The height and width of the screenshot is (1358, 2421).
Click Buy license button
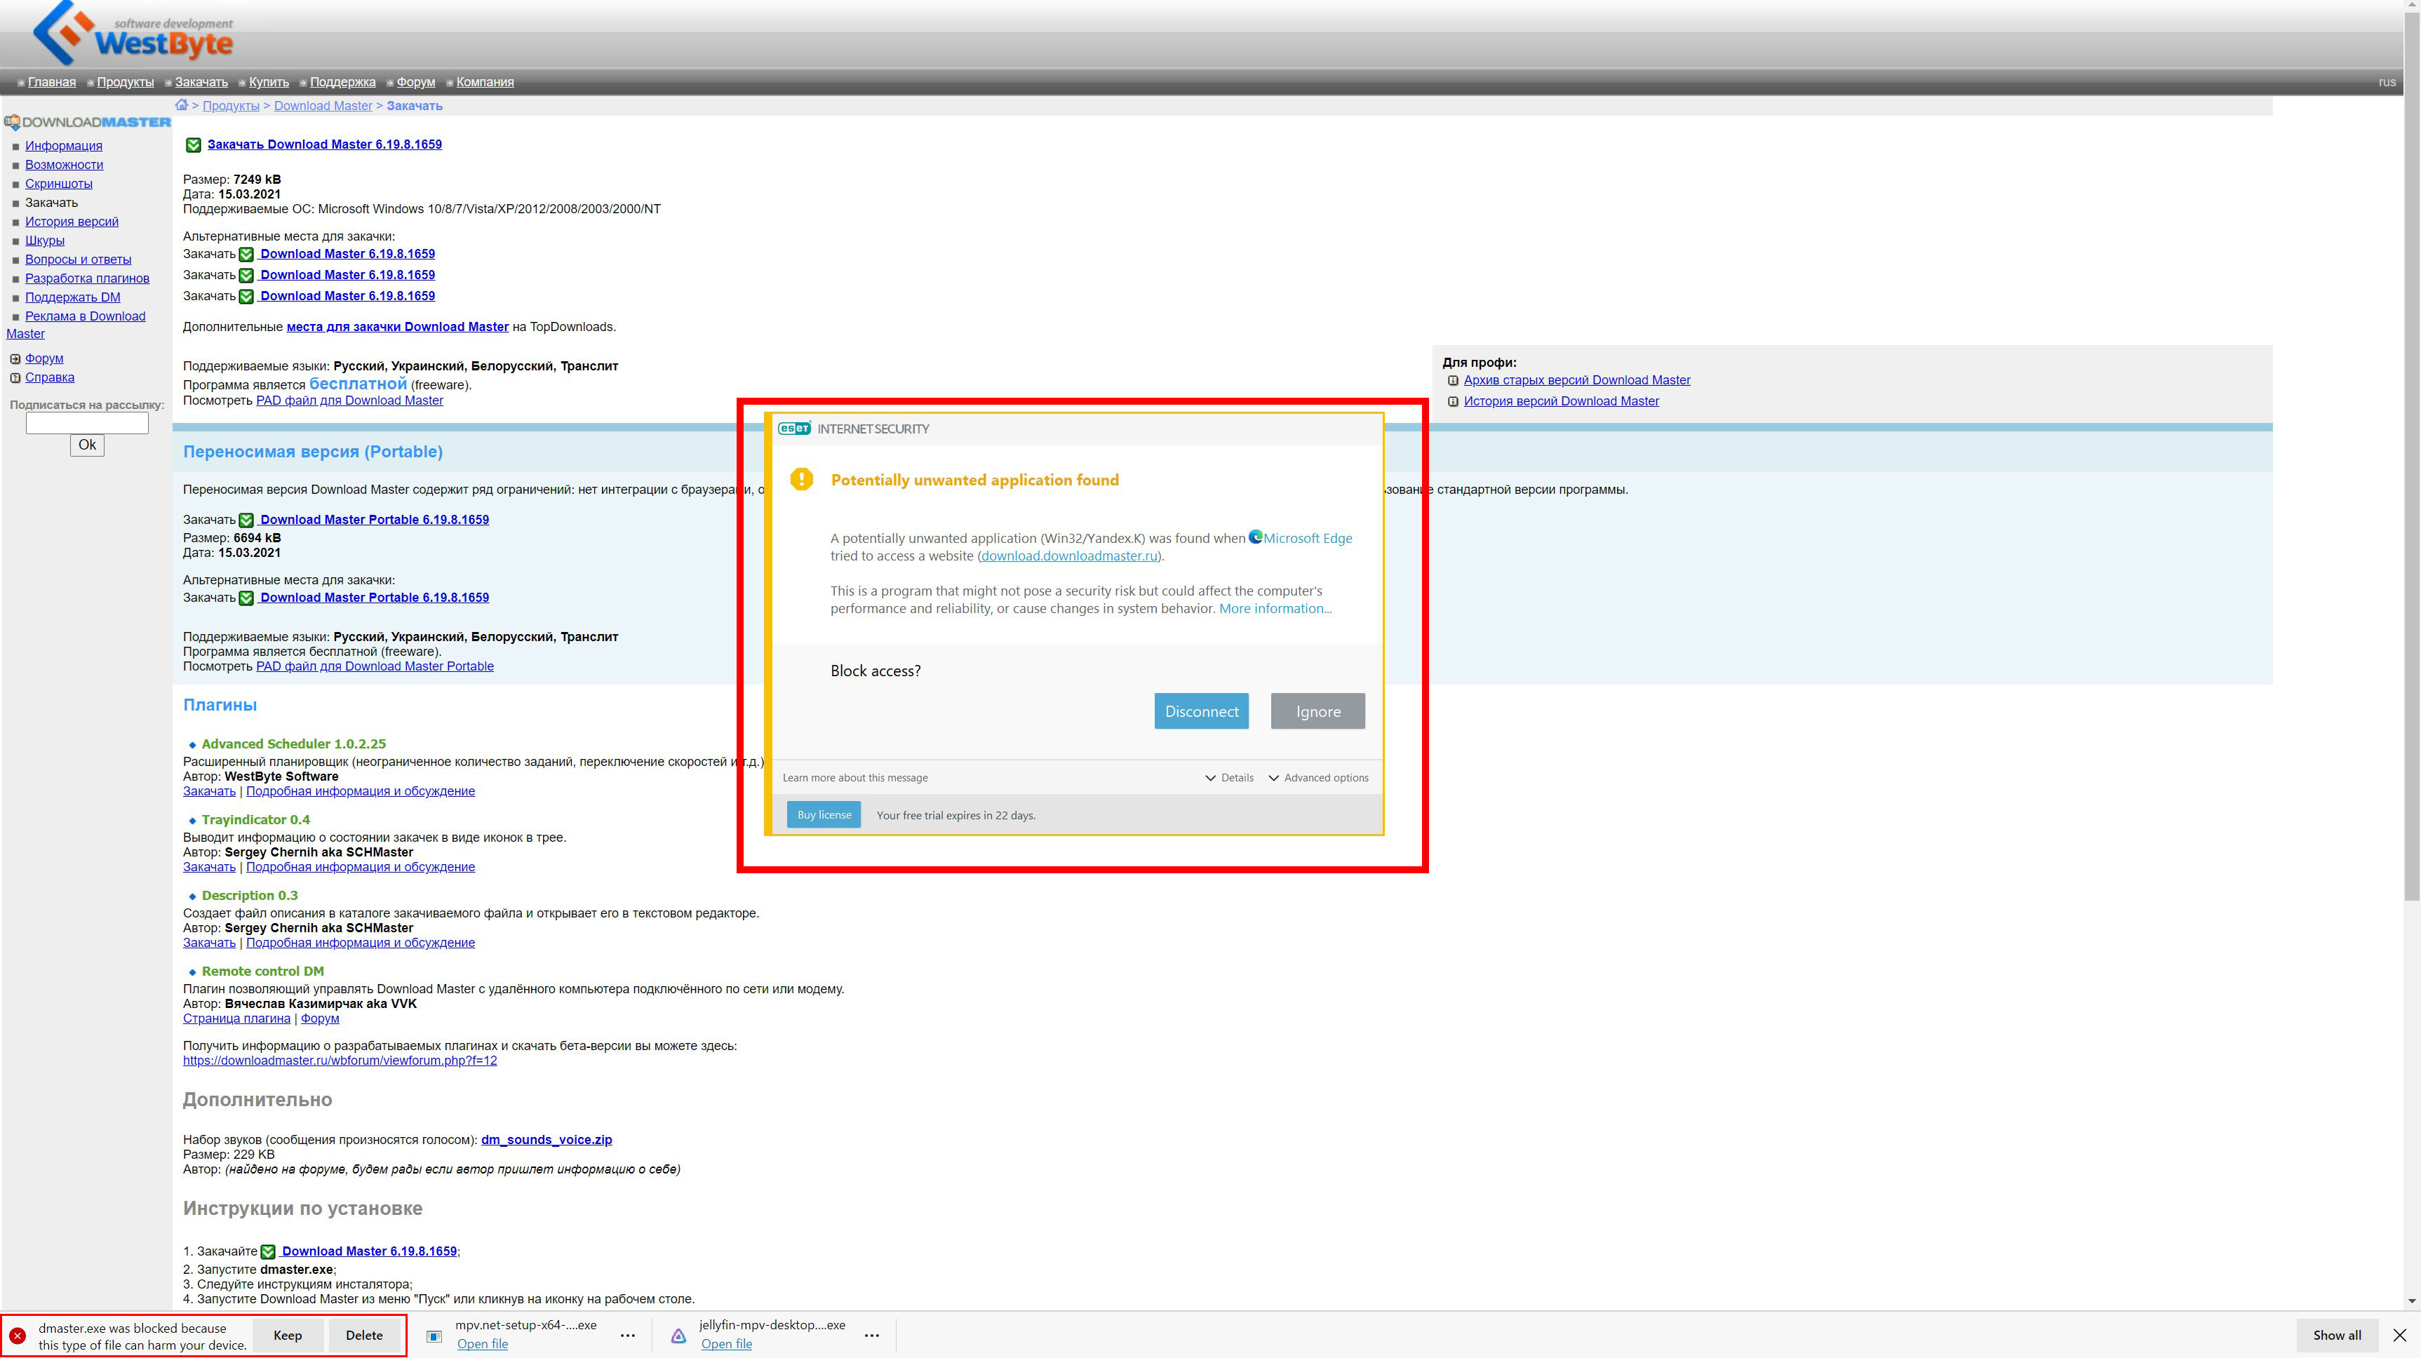coord(824,815)
